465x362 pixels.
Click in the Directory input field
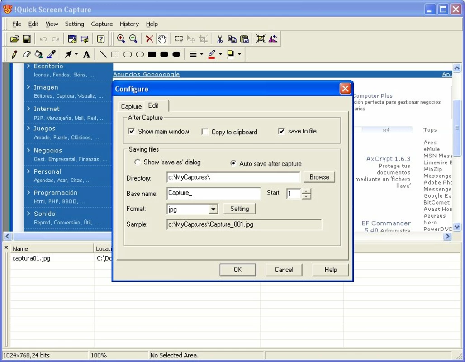tap(233, 177)
